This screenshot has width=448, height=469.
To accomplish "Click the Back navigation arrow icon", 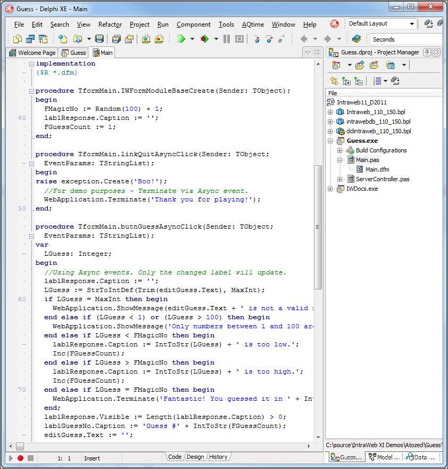I will tap(304, 39).
